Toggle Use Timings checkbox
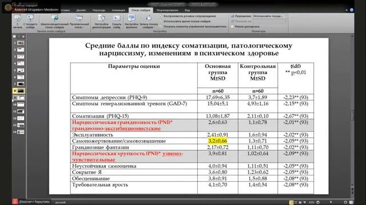Screen dimensions: 366x205 click(x=161, y=21)
